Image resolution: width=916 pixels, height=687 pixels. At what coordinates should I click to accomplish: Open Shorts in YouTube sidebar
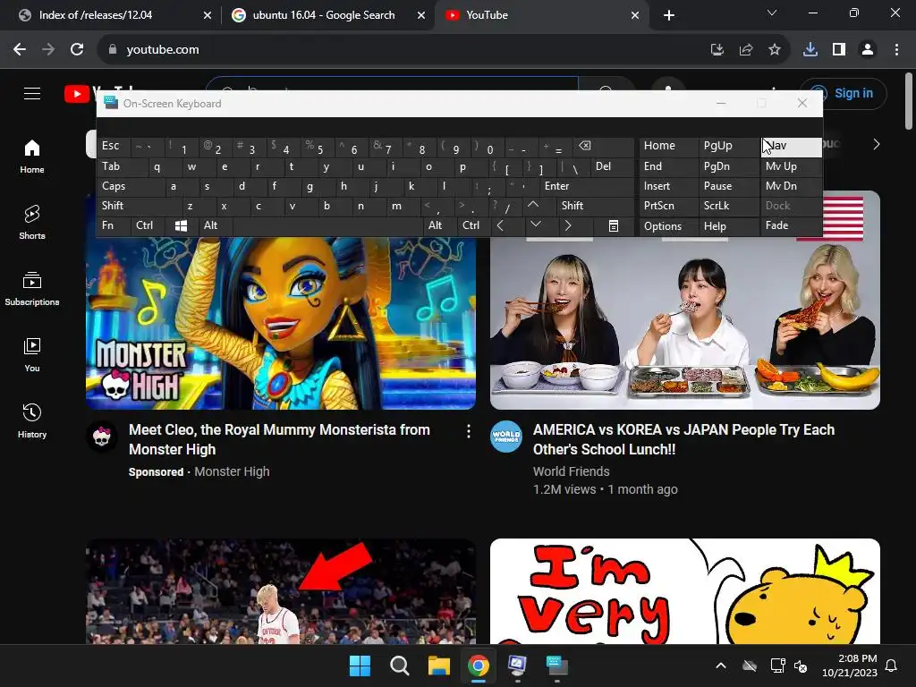32,223
